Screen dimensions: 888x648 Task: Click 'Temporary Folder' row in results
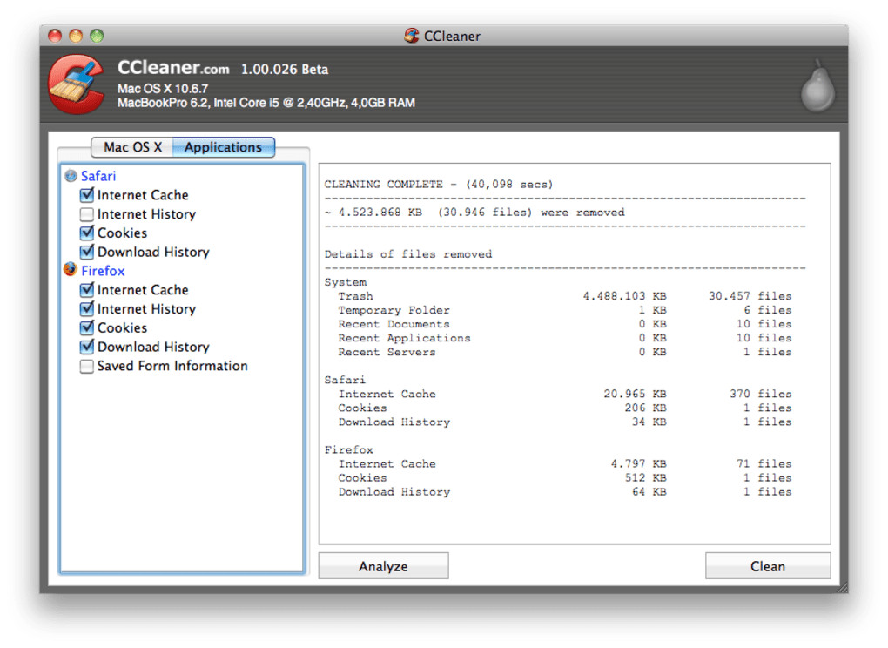565,310
